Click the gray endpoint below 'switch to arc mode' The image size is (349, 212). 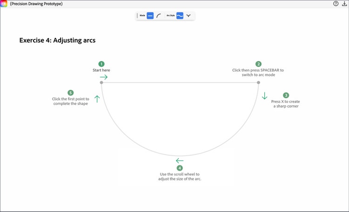click(258, 82)
